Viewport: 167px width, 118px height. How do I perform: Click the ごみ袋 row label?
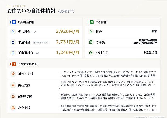click(x=100, y=42)
